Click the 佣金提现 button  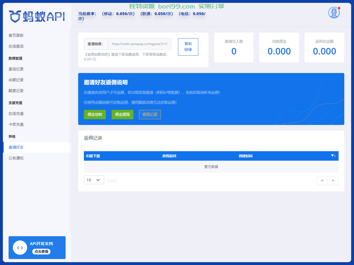(122, 114)
